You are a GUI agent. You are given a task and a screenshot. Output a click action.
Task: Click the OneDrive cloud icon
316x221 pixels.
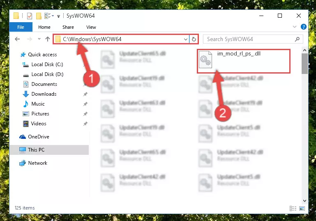[x=23, y=137]
